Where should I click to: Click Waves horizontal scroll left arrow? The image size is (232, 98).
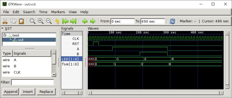click(x=90, y=93)
